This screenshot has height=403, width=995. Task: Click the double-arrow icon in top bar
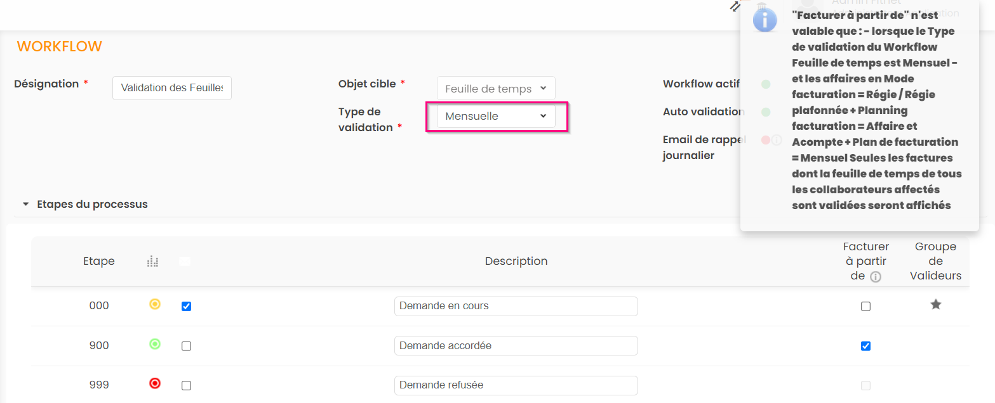click(735, 6)
